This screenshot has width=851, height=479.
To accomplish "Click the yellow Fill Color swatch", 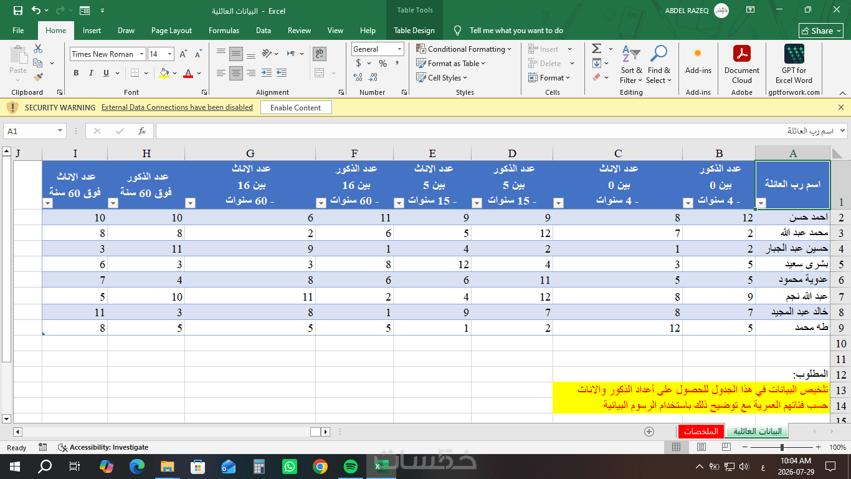I will coord(164,73).
